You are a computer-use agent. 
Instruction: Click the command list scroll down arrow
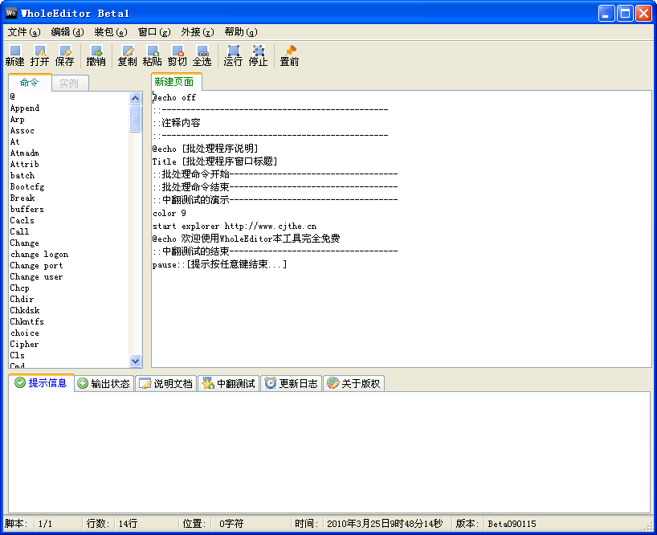tap(135, 361)
